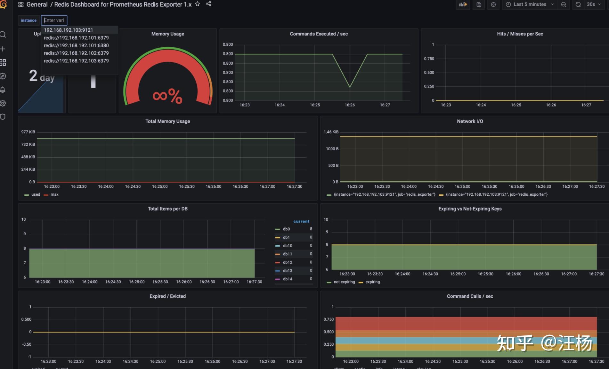Toggle the 'used' series in legend
Image resolution: width=609 pixels, height=369 pixels.
coord(36,194)
